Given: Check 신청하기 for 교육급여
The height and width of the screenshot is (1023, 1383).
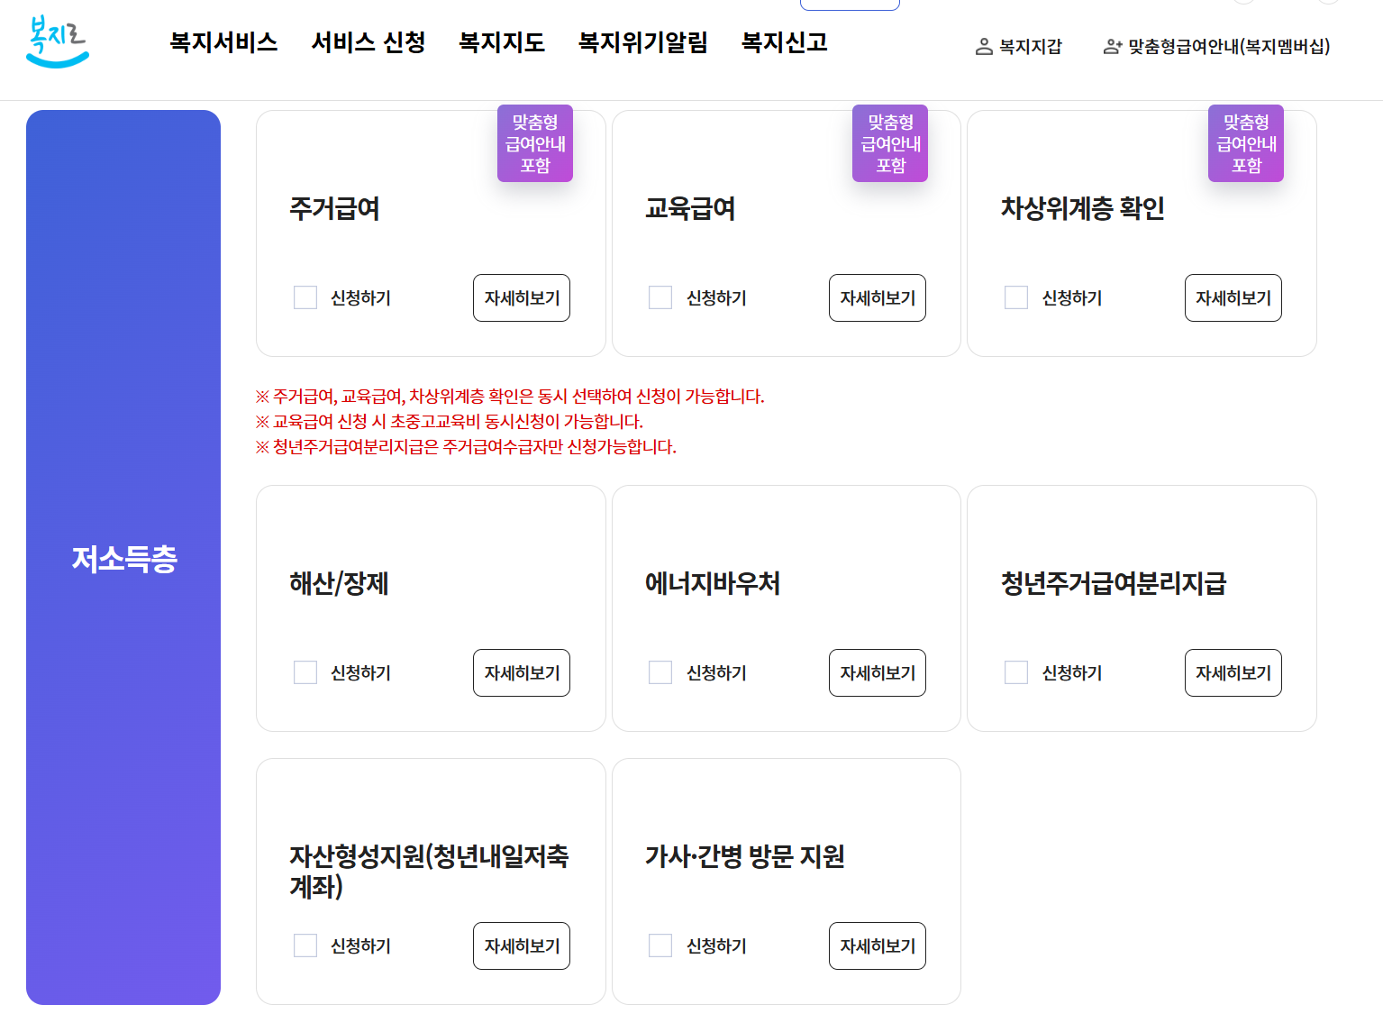Looking at the screenshot, I should [x=660, y=297].
